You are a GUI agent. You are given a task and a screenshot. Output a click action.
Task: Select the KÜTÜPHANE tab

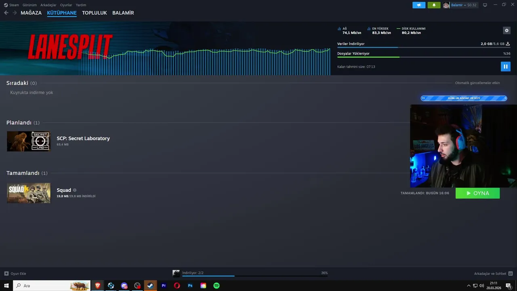[62, 13]
